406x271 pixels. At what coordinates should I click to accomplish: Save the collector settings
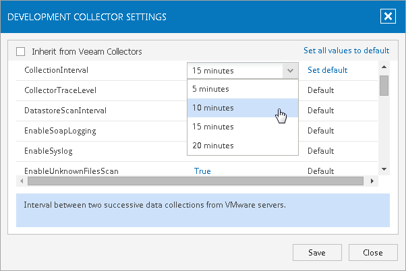(x=316, y=253)
